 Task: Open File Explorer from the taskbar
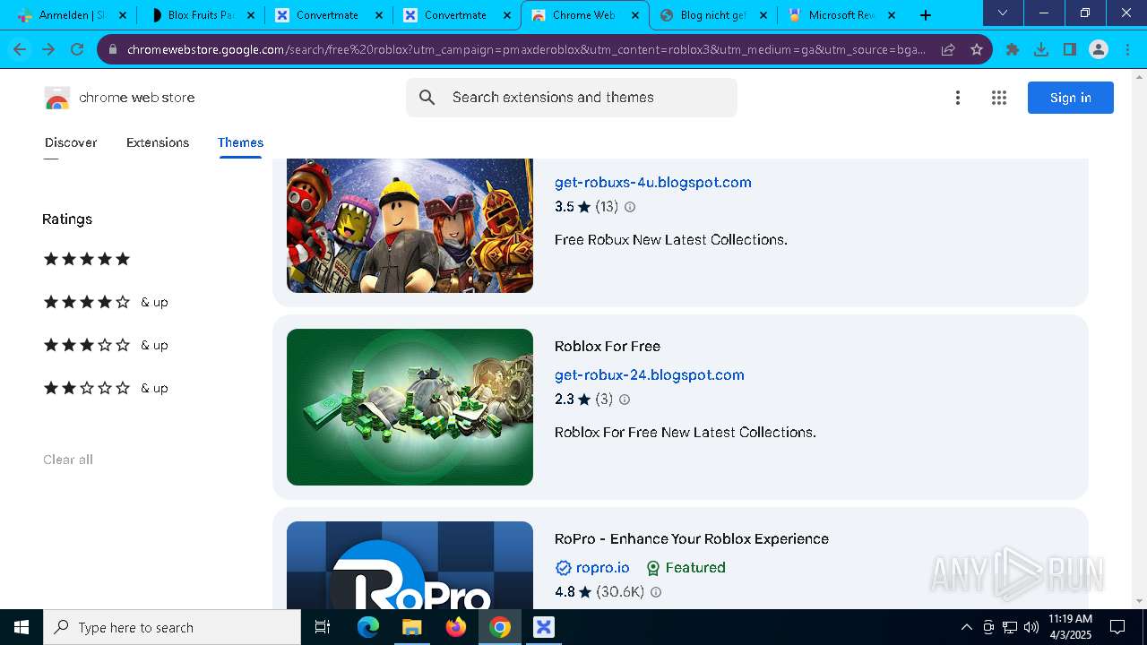411,627
